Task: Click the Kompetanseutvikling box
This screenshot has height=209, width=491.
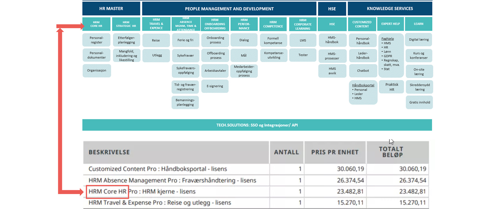Action: click(274, 55)
